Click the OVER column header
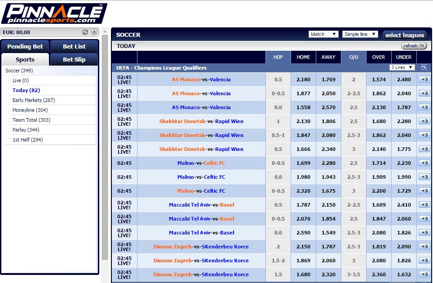 click(379, 57)
